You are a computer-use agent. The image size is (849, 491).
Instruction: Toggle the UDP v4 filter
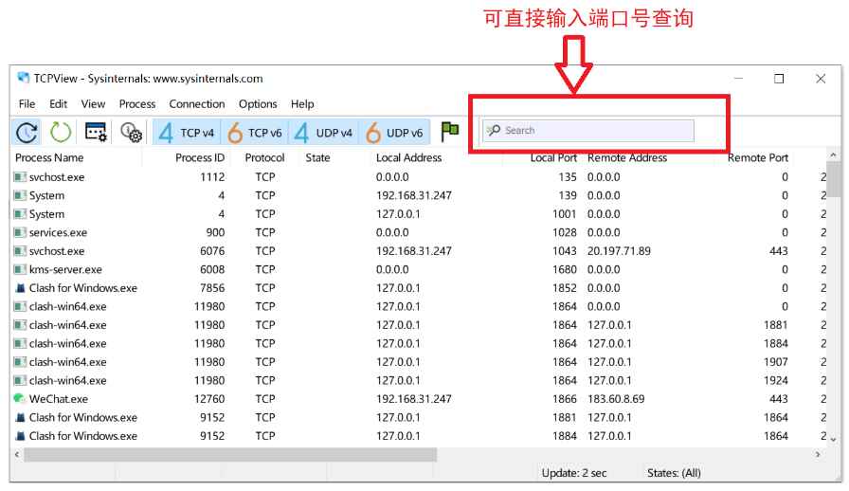click(x=324, y=133)
